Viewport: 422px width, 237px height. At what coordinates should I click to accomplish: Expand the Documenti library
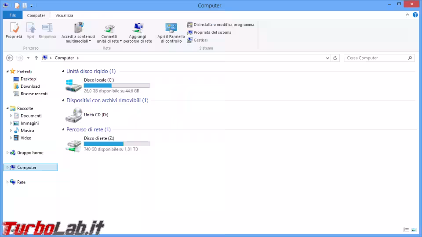pos(11,116)
